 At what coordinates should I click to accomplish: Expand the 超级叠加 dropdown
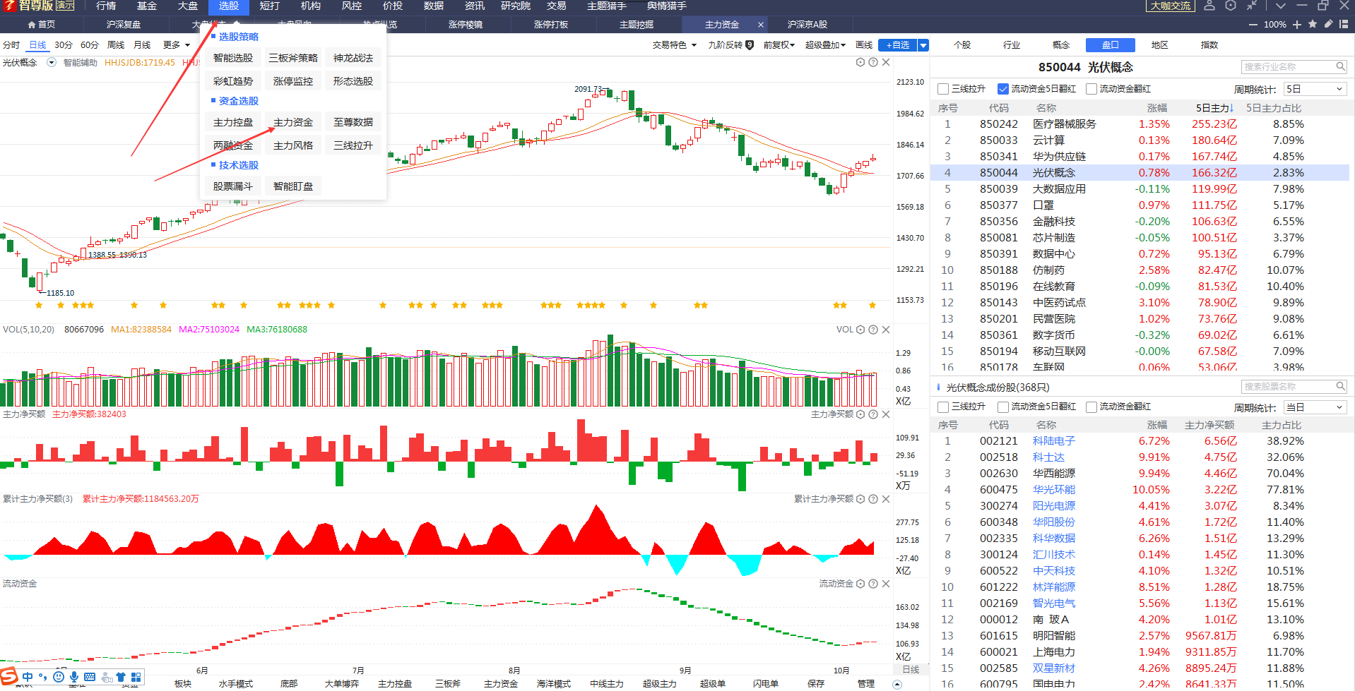(x=825, y=45)
